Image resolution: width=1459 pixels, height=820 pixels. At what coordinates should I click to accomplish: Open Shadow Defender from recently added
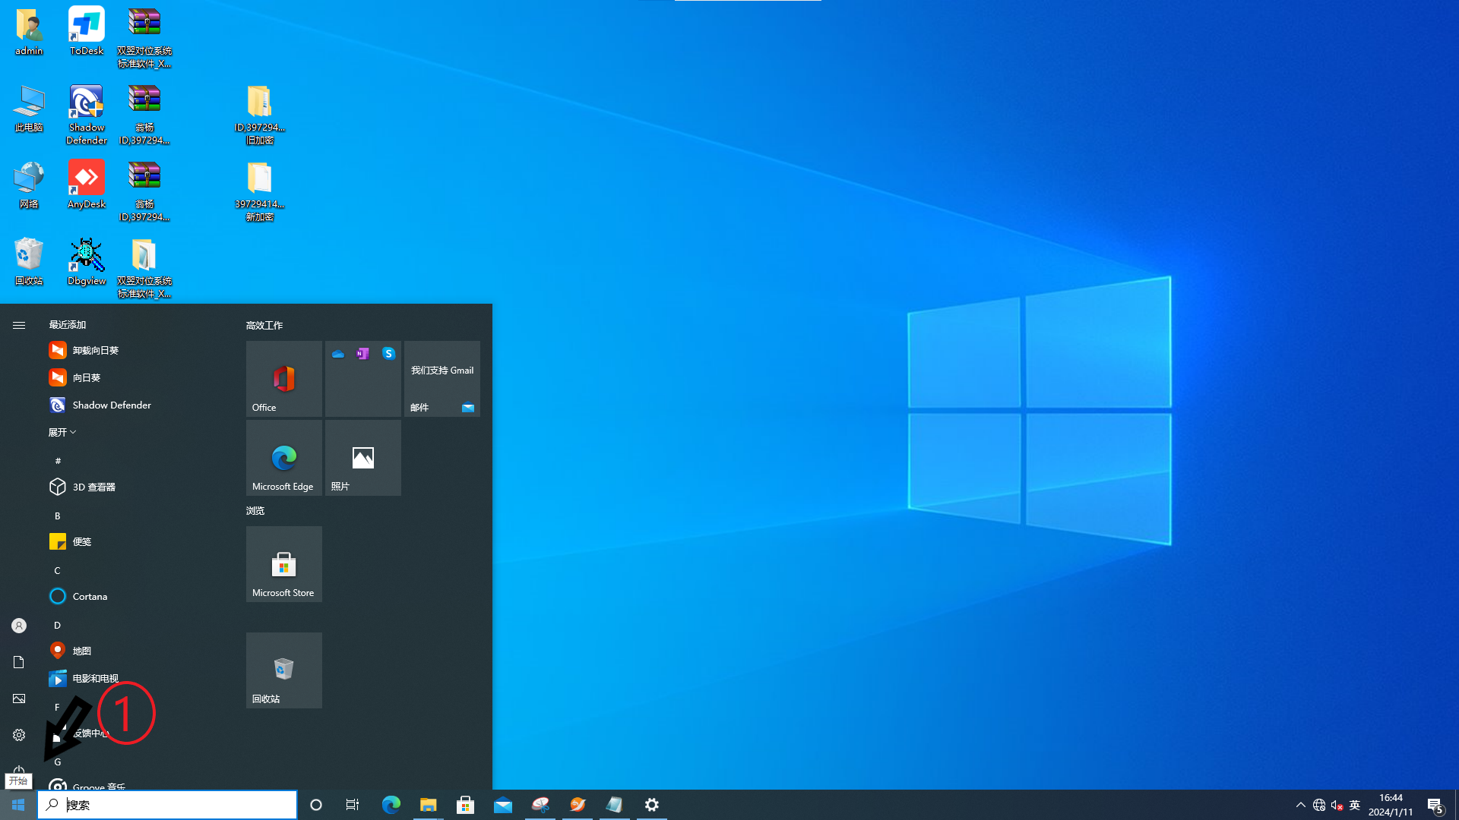(x=111, y=405)
